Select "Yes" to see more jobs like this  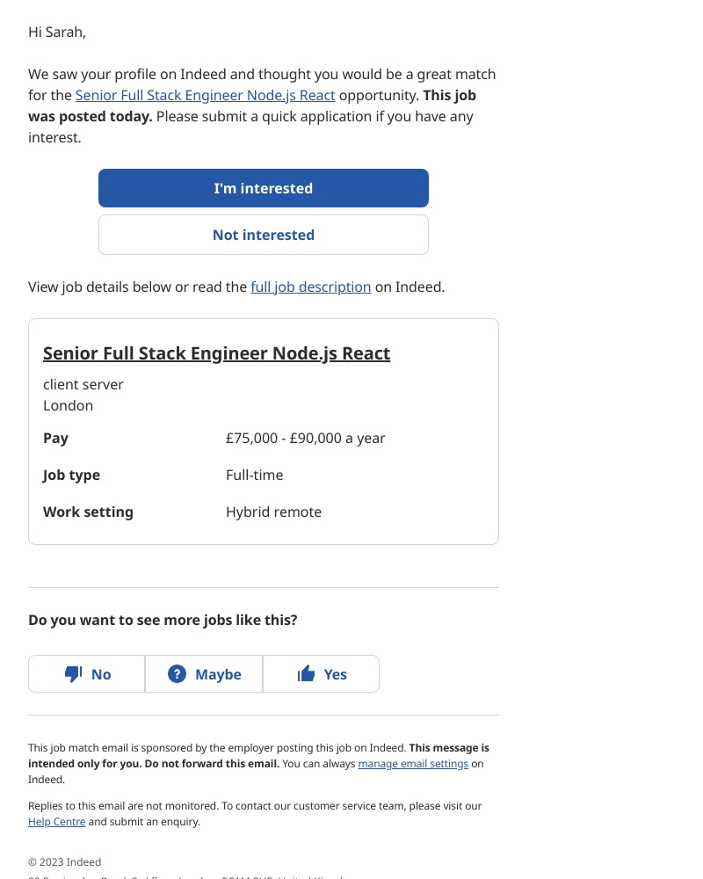click(322, 673)
